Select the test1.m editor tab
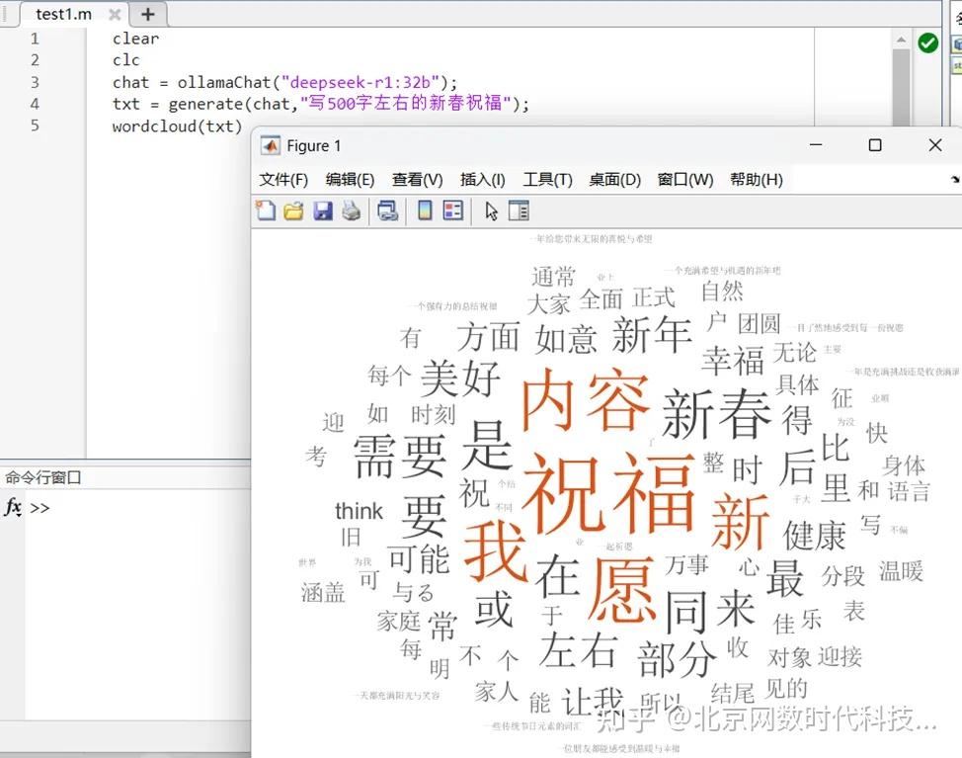Screen dimensions: 962x758 61,14
